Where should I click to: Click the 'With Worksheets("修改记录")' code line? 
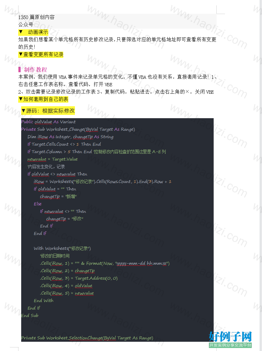point(62,248)
